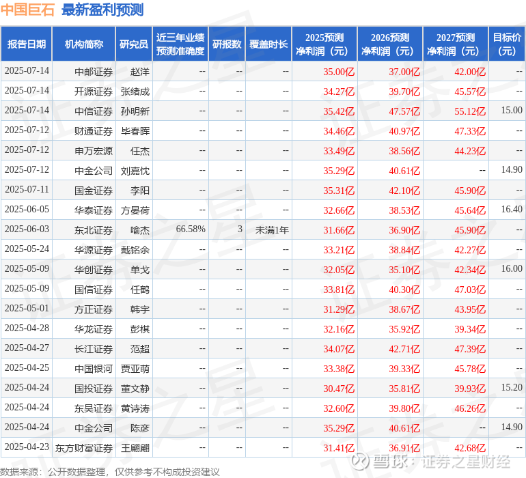Select the 33.49亿 profit value
Image resolution: width=526 pixels, height=478 pixels.
coord(339,151)
